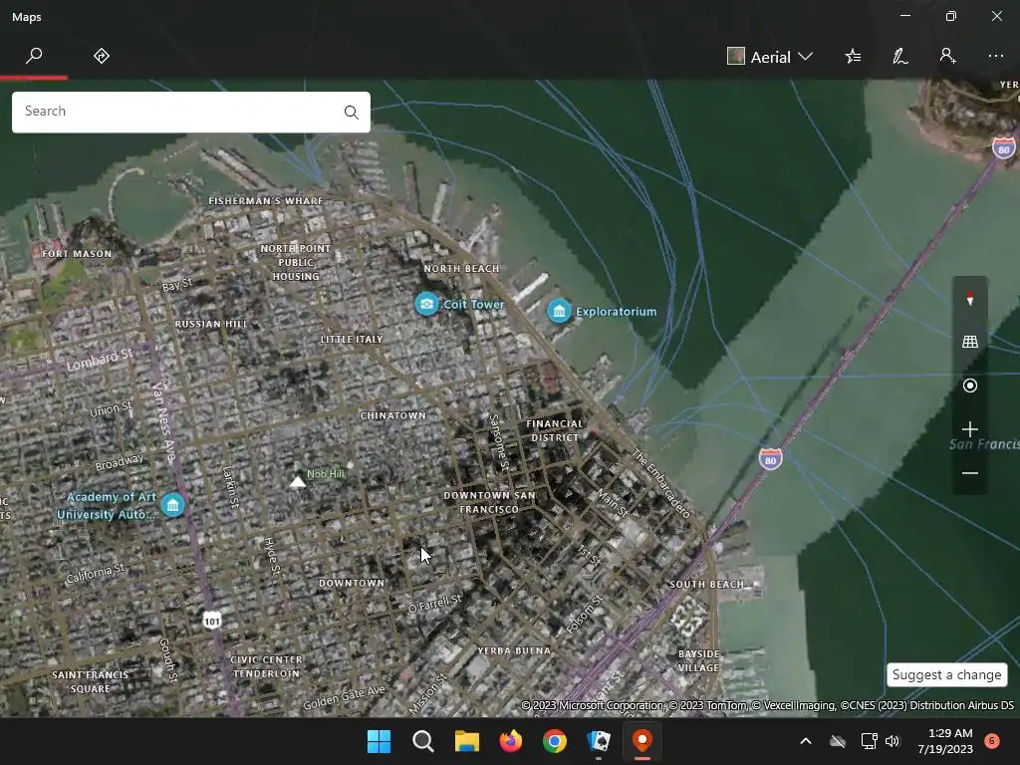Click the DOWNTOWN SAN FRANCISCO label

[x=489, y=502]
